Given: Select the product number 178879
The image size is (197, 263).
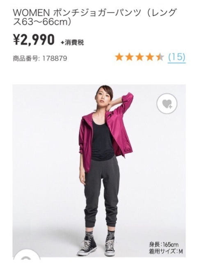Looking at the screenshot, I should (54, 59).
